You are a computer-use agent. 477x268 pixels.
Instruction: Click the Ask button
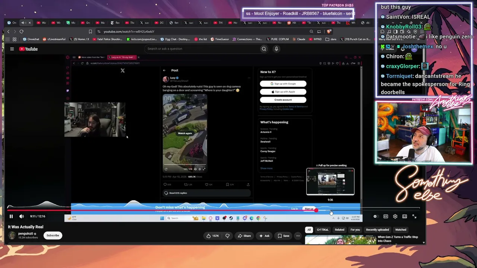pyautogui.click(x=265, y=236)
